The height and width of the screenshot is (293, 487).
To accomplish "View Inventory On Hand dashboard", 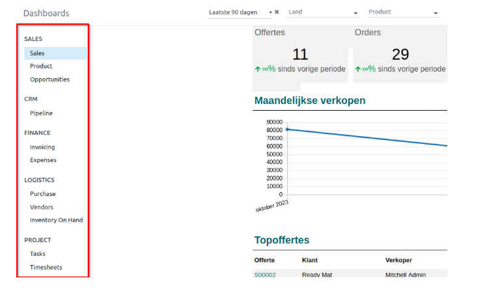I will 56,220.
